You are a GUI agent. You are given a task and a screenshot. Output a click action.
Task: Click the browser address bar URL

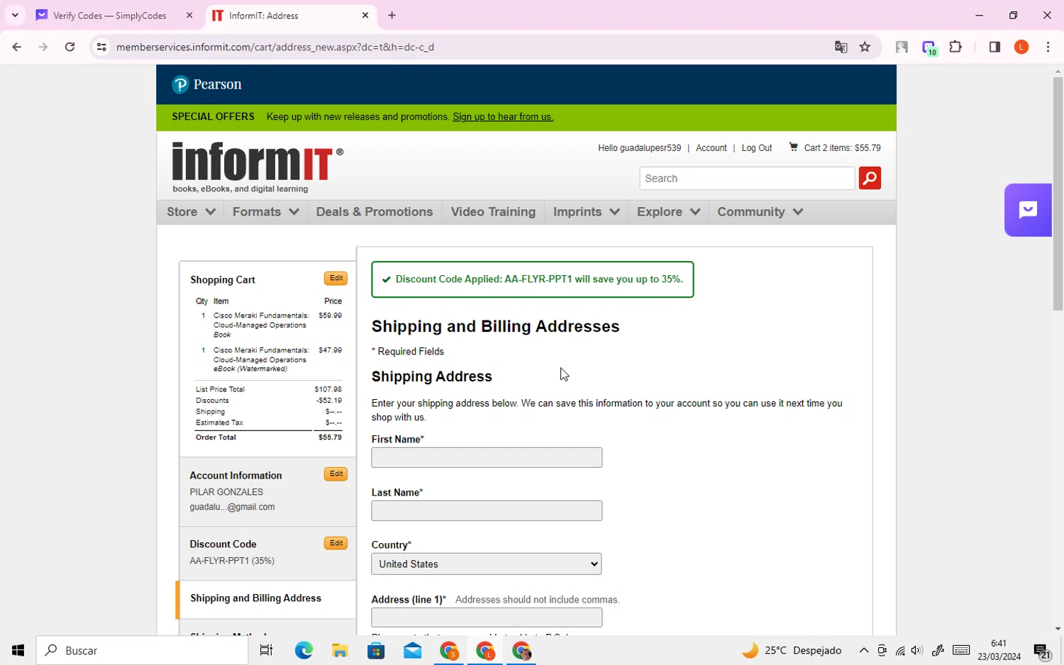(x=275, y=47)
